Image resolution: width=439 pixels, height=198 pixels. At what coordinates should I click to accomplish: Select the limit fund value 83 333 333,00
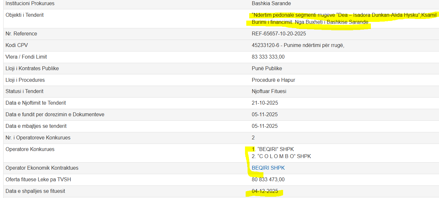coord(268,57)
